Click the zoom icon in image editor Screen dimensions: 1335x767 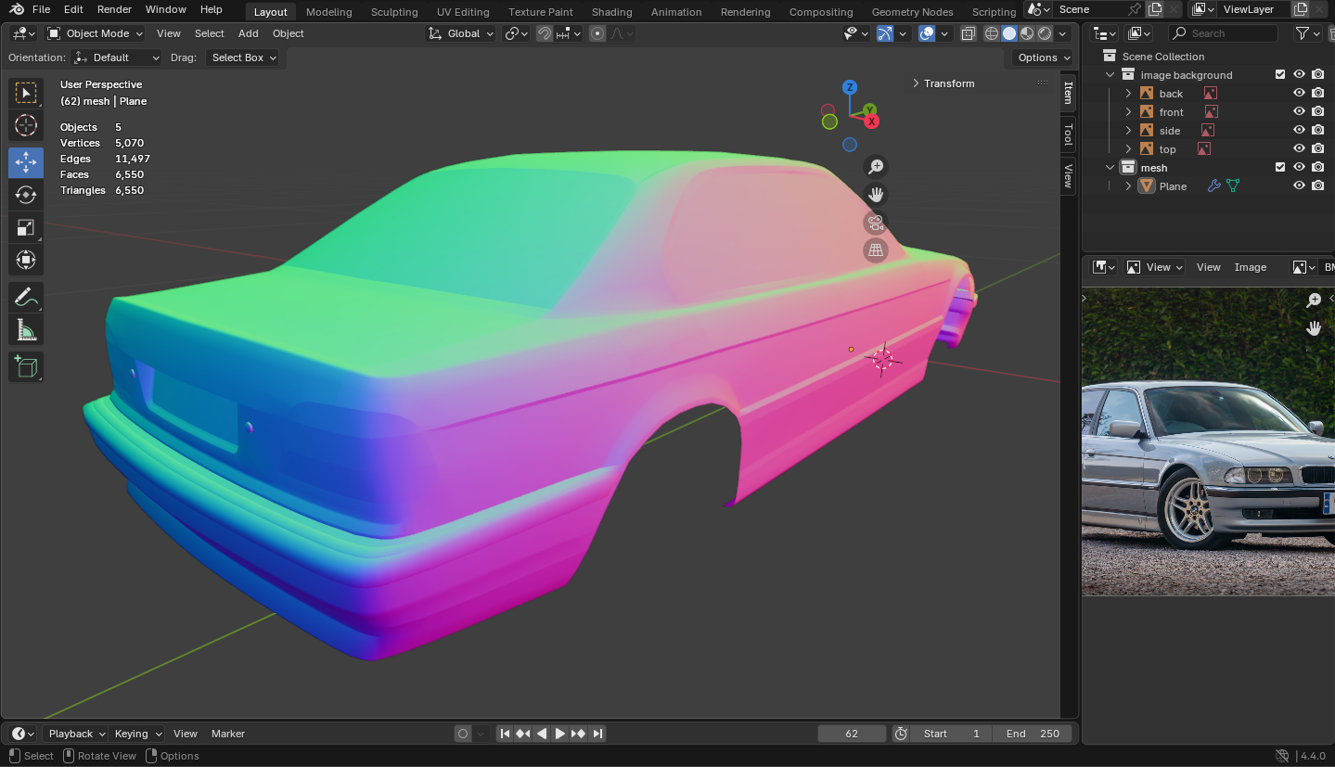point(1314,300)
